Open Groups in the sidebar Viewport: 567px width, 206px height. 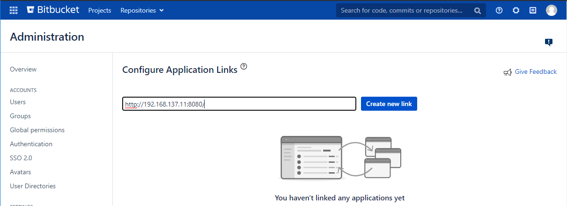(20, 116)
